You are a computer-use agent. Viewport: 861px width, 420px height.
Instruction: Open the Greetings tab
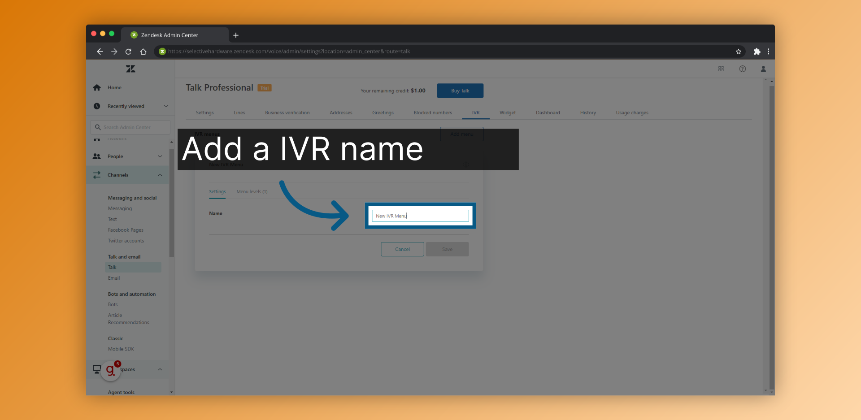click(383, 113)
